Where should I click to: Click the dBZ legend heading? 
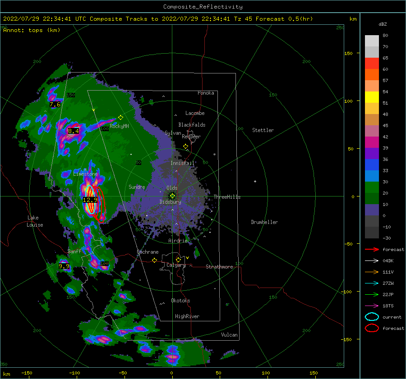pos(383,24)
